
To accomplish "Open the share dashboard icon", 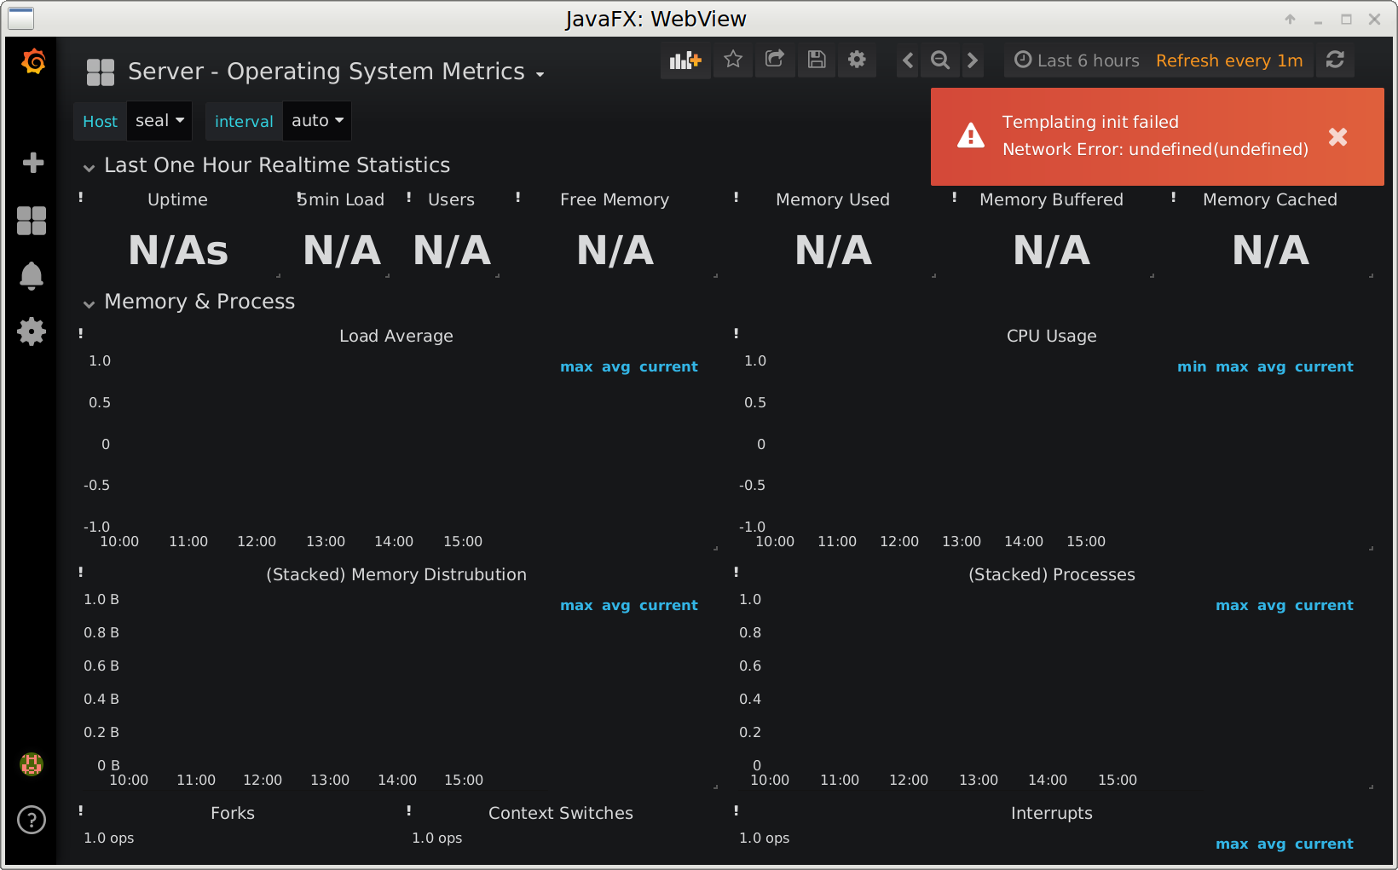I will click(774, 60).
